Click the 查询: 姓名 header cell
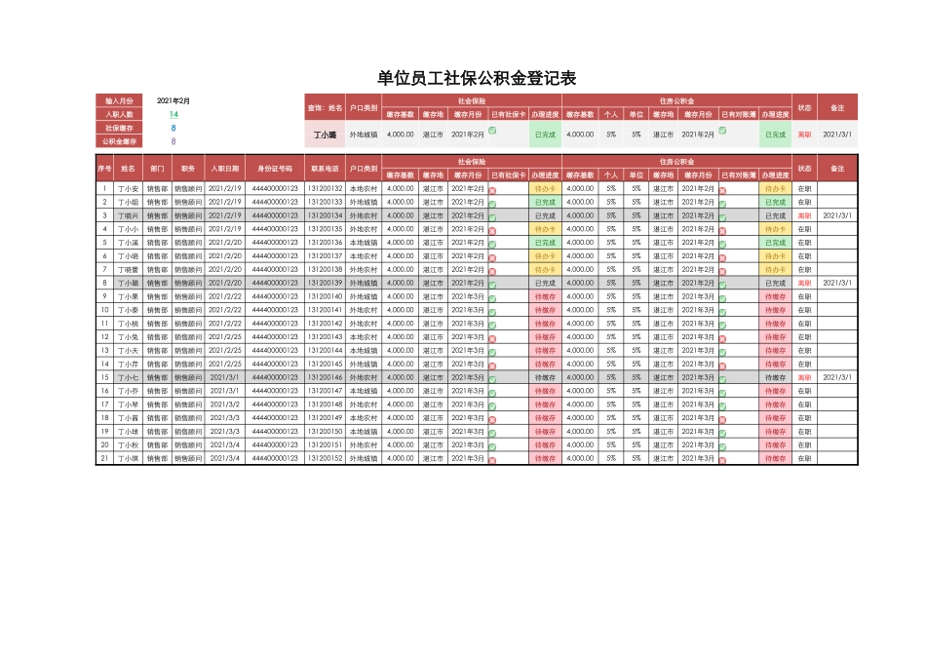The height and width of the screenshot is (655, 926). (x=325, y=107)
